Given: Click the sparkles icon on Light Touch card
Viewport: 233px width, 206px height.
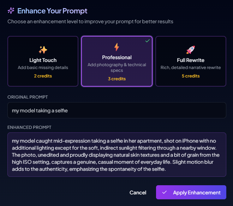Looking at the screenshot, I should 43,50.
